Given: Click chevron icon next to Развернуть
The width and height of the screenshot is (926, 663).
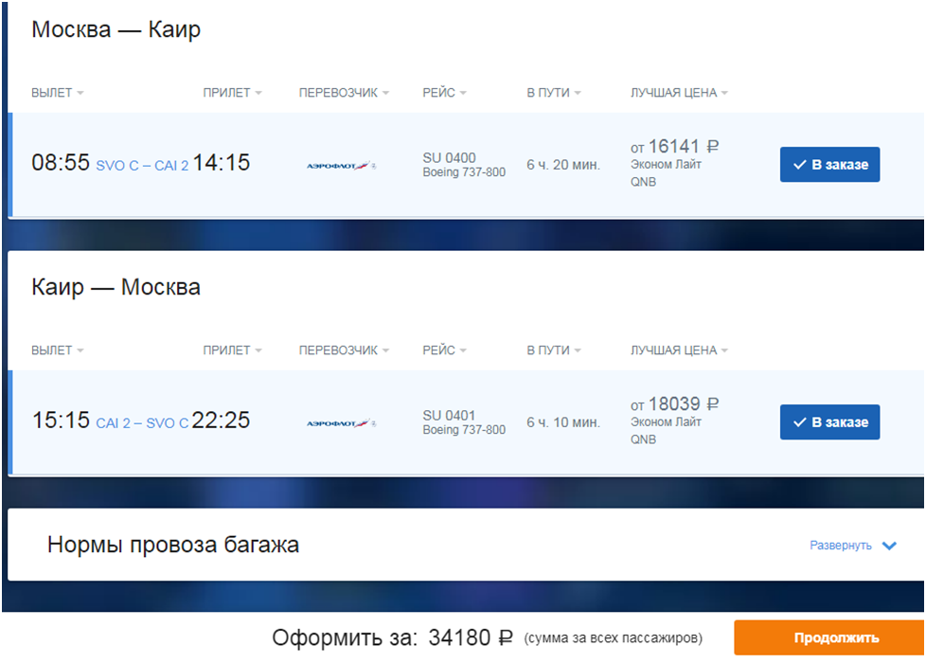Looking at the screenshot, I should click(x=889, y=546).
